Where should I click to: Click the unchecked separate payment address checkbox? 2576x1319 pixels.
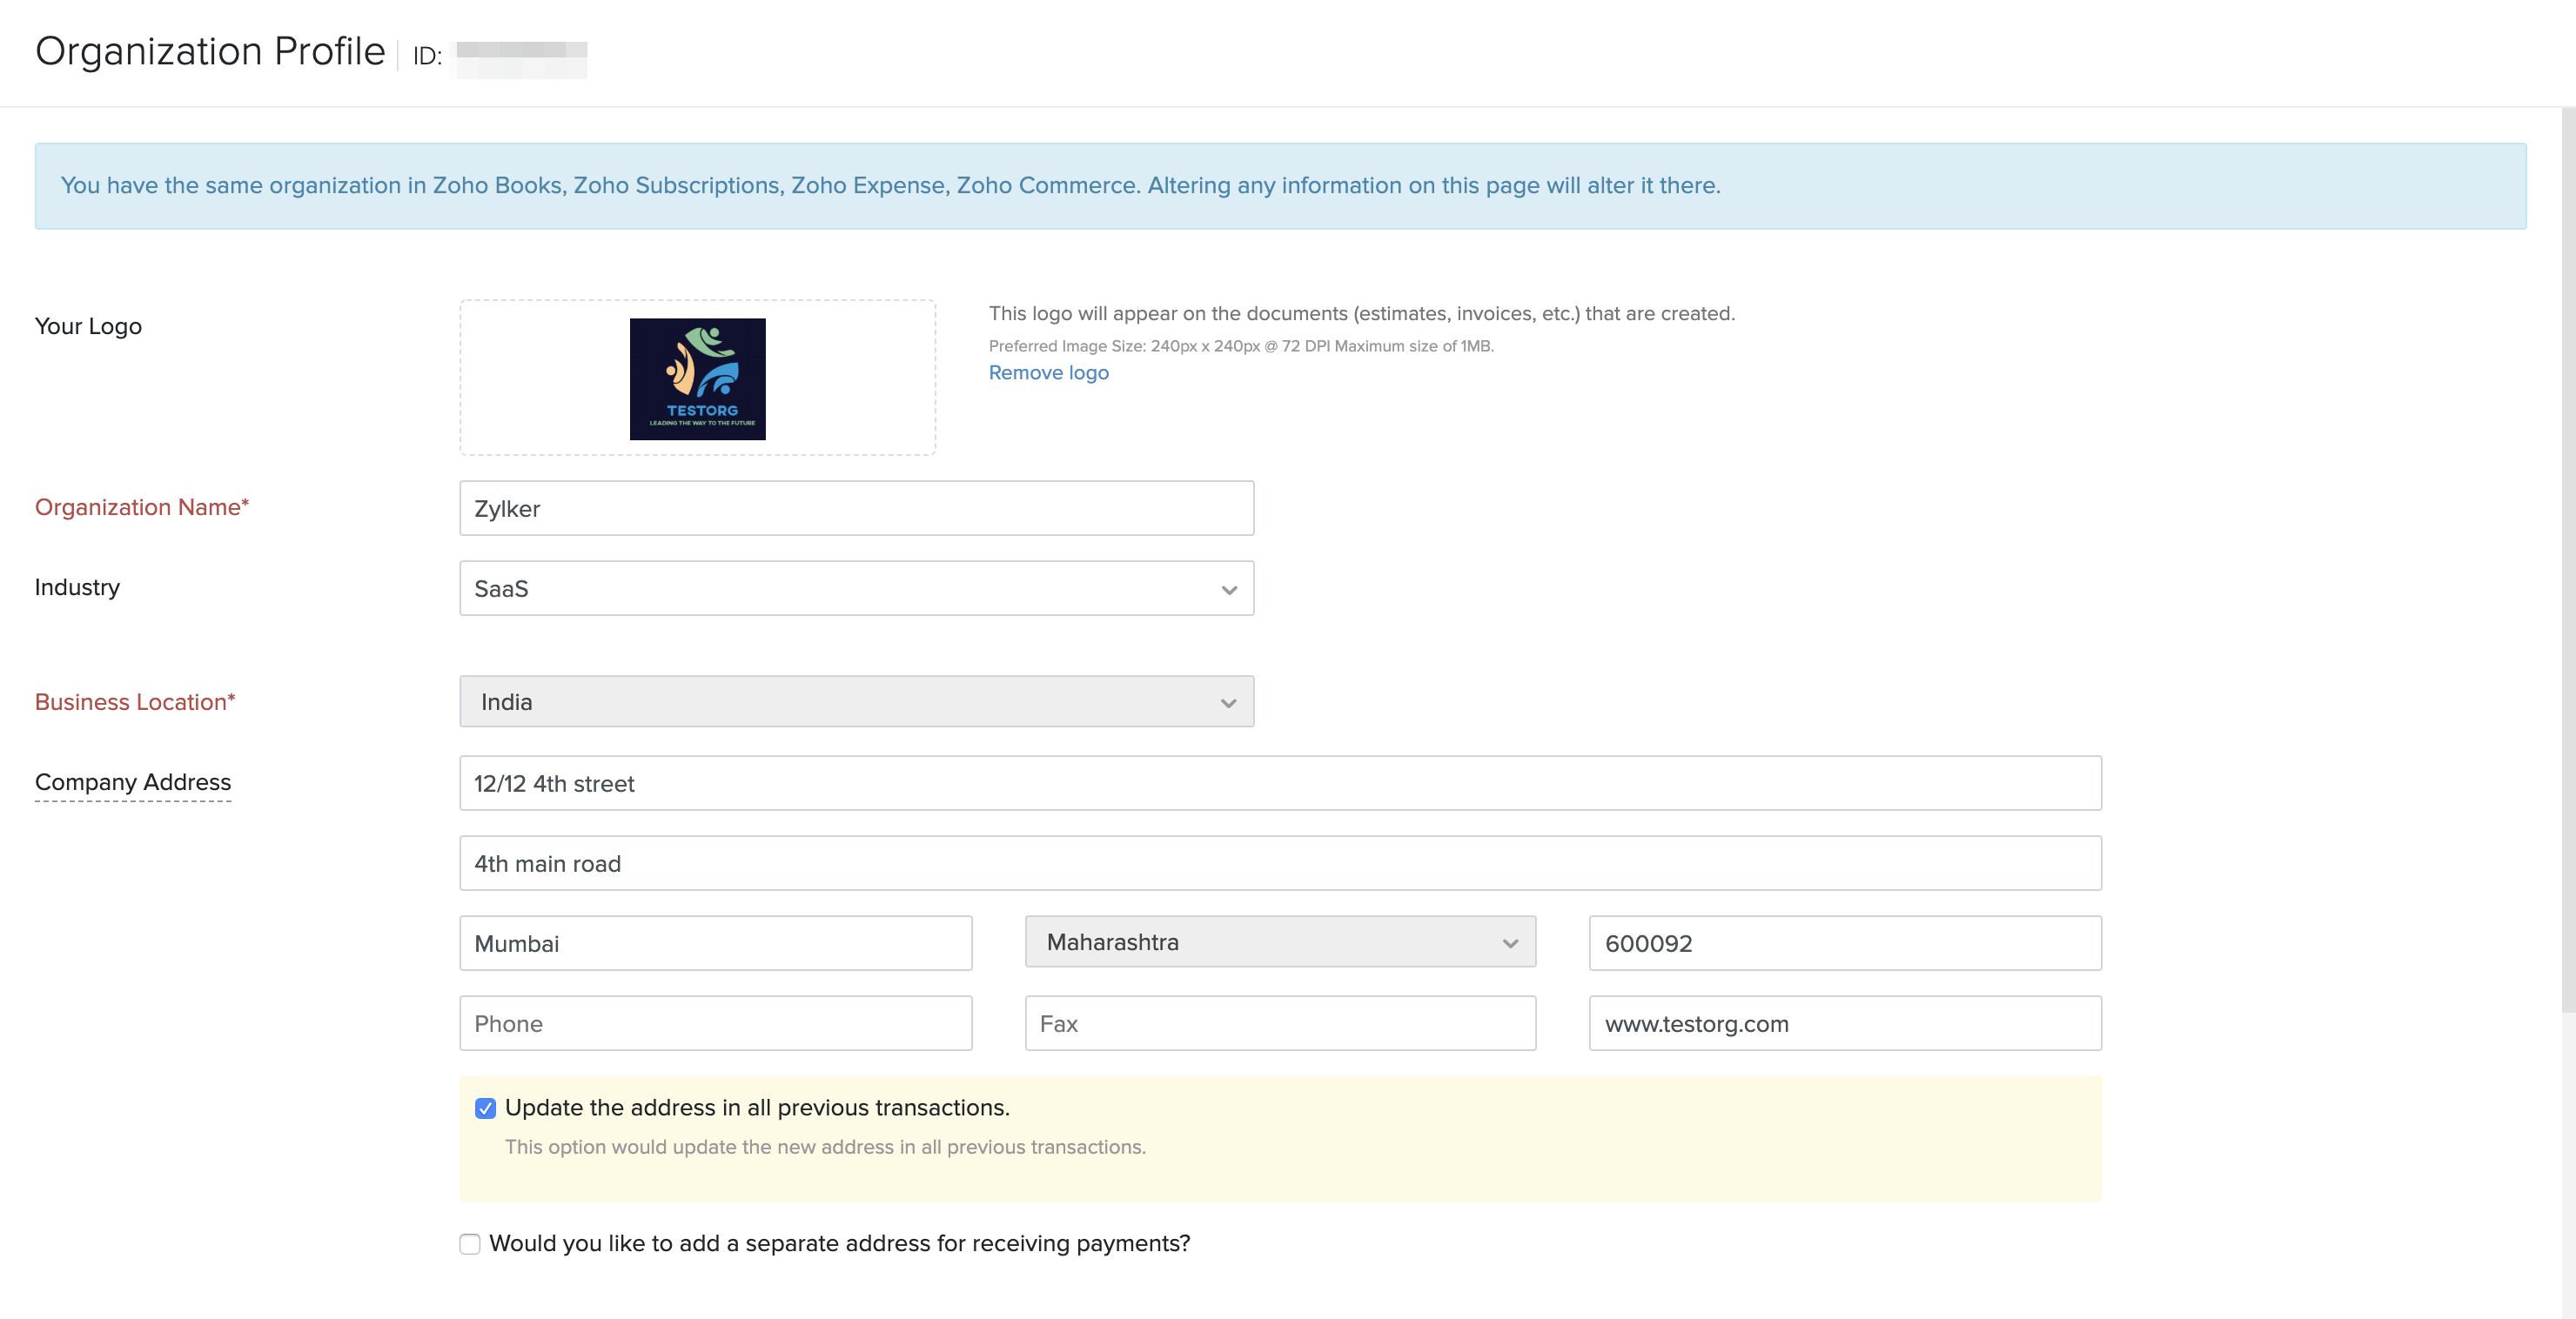coord(469,1243)
